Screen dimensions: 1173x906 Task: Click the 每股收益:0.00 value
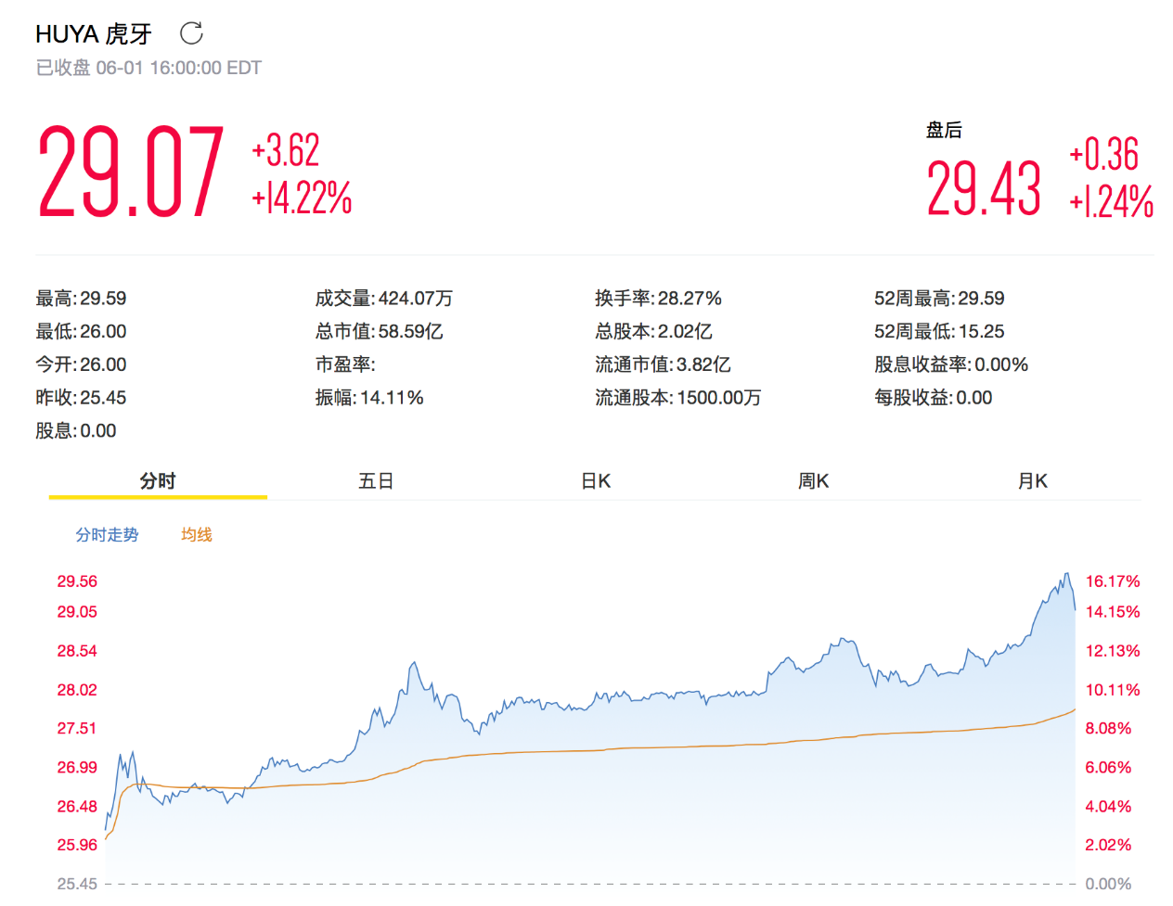(x=934, y=398)
